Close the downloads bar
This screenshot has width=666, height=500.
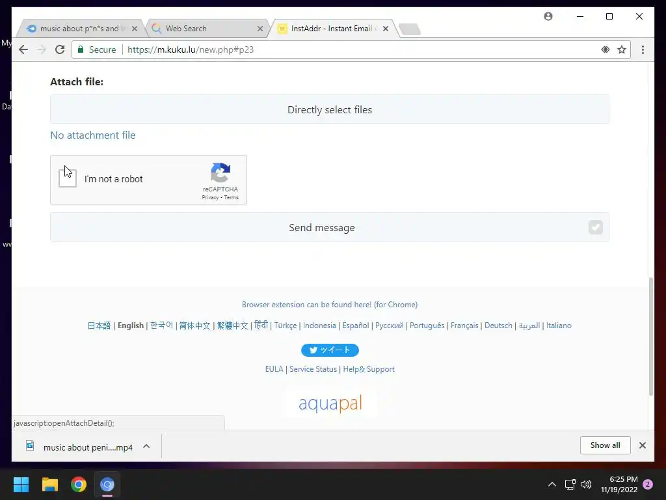pyautogui.click(x=642, y=445)
